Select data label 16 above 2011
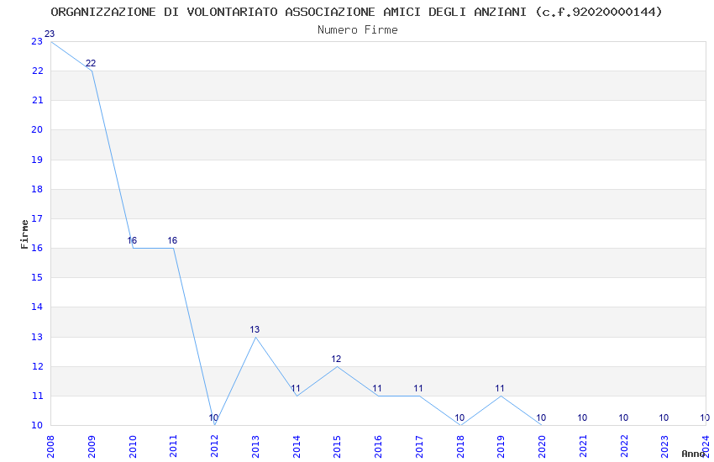The height and width of the screenshot is (462, 714). (x=172, y=240)
